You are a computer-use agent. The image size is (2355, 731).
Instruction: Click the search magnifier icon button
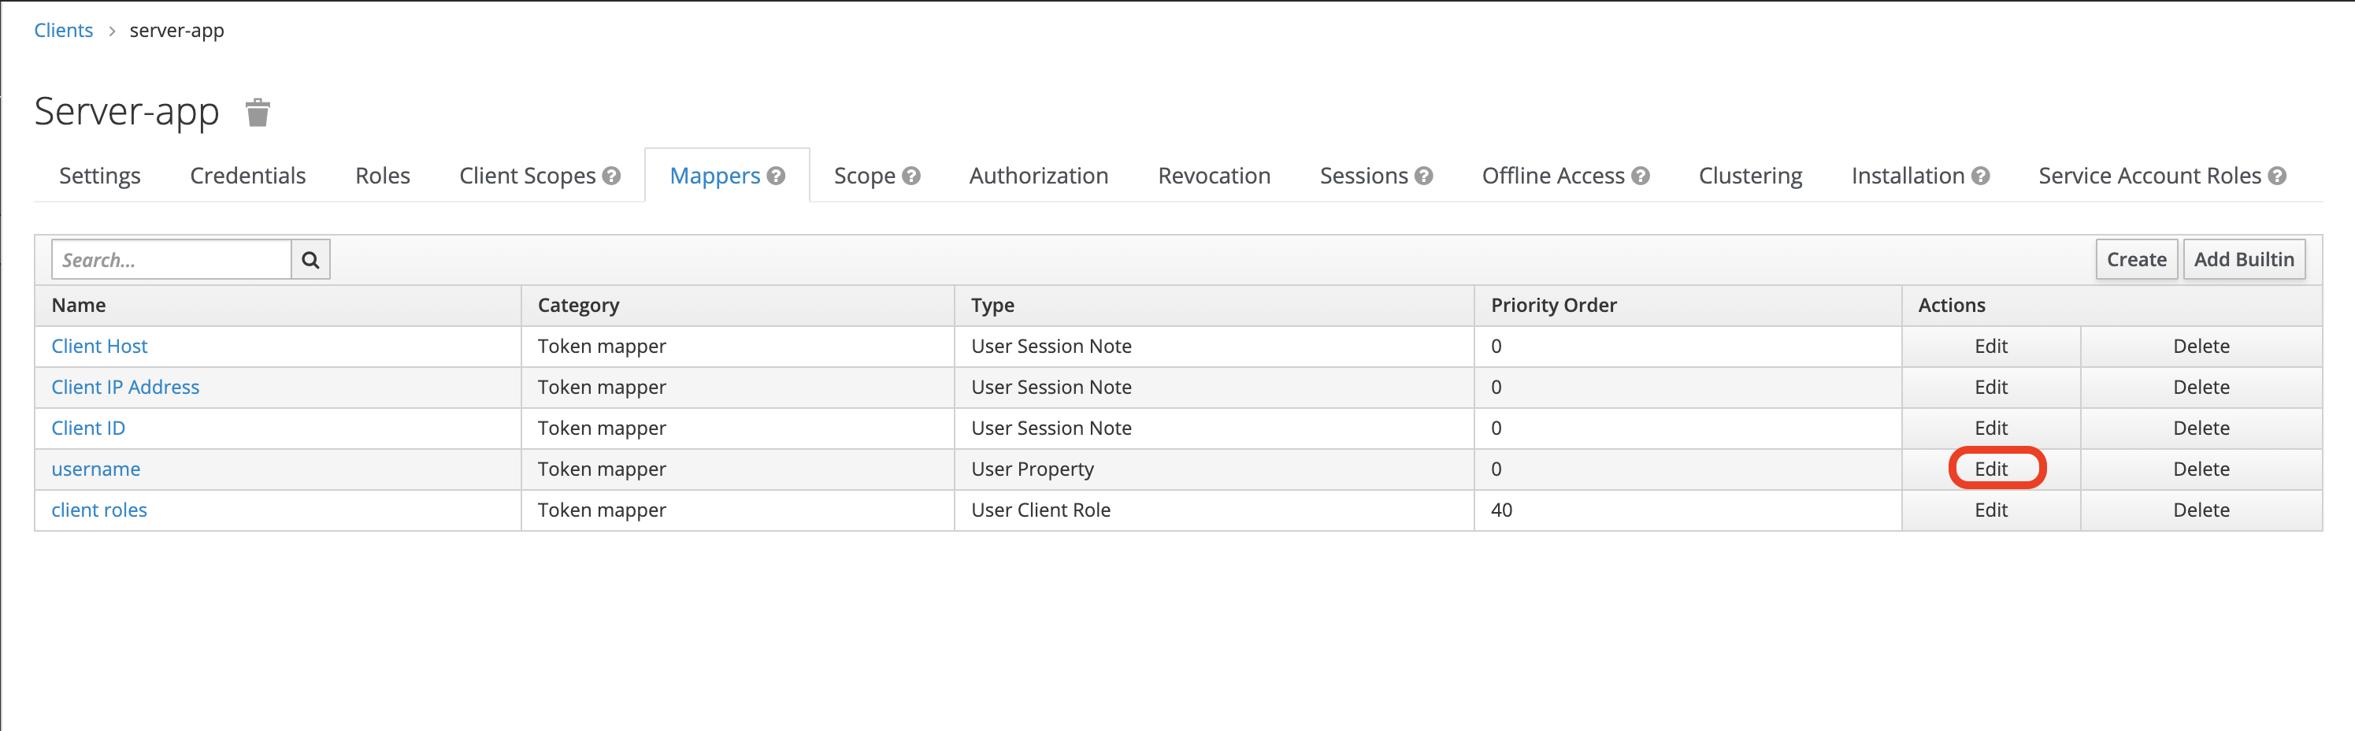coord(311,259)
